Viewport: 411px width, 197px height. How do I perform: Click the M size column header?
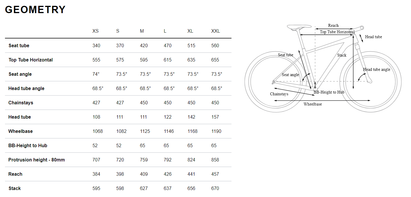click(x=142, y=31)
